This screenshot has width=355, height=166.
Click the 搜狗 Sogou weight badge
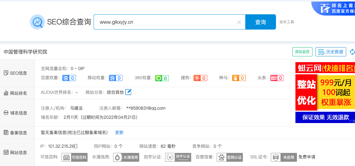200,78
